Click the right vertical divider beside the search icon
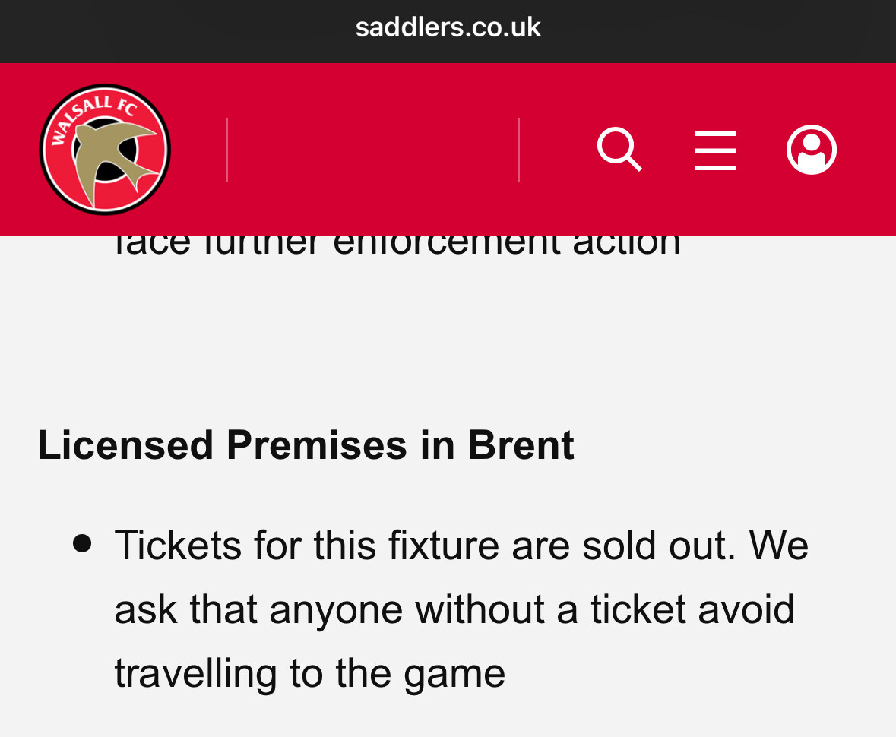Viewport: 896px width, 737px height. 518,150
